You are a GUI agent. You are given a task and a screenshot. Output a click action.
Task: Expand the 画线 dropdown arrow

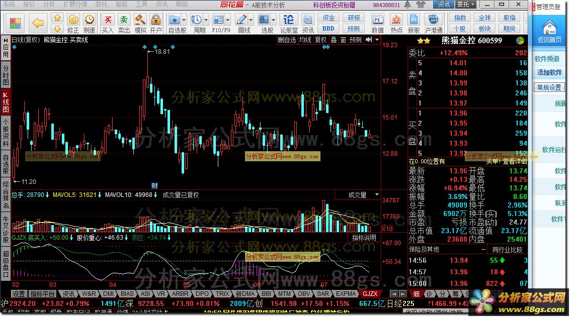(x=251, y=20)
